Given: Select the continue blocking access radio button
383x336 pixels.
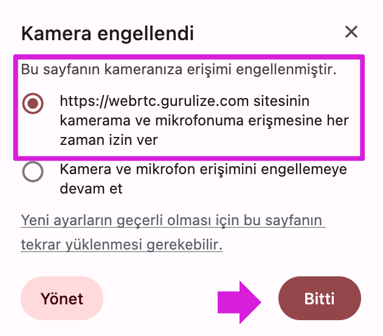Looking at the screenshot, I should coord(33,172).
